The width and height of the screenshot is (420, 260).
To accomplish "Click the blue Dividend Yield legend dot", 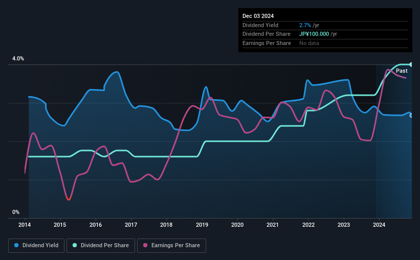I will pos(16,245).
